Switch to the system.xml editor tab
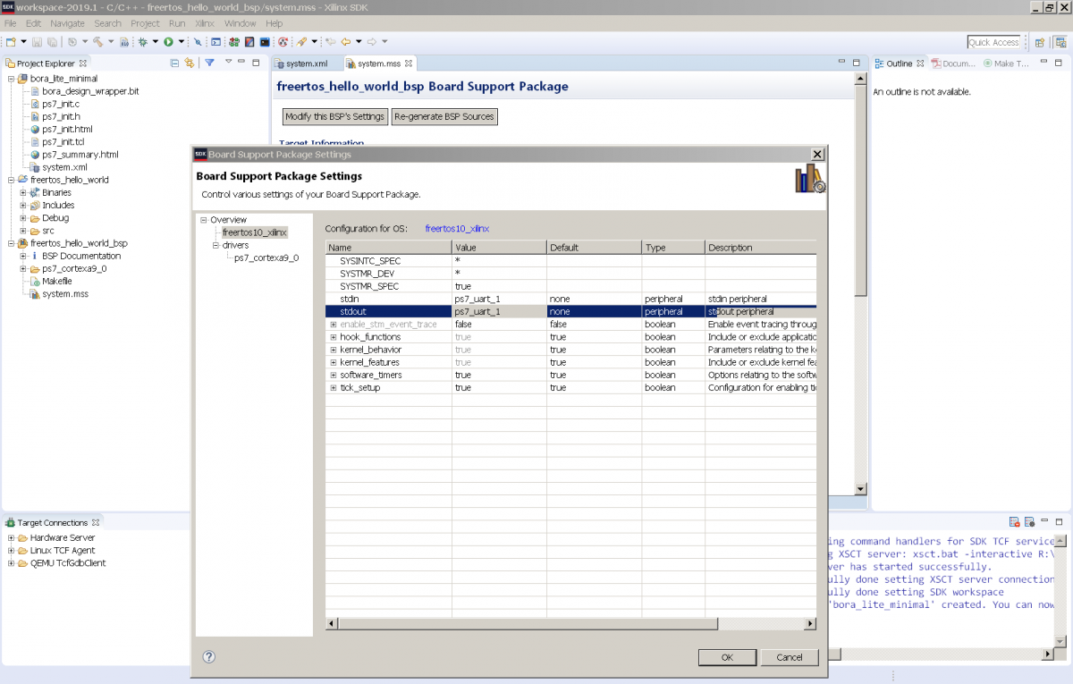 [x=307, y=63]
